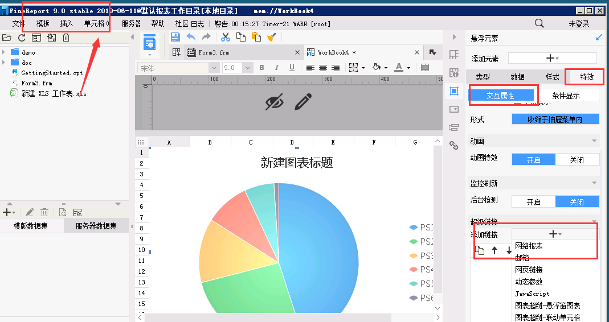Click the large preview report icon
This screenshot has height=322, width=609.
[149, 42]
